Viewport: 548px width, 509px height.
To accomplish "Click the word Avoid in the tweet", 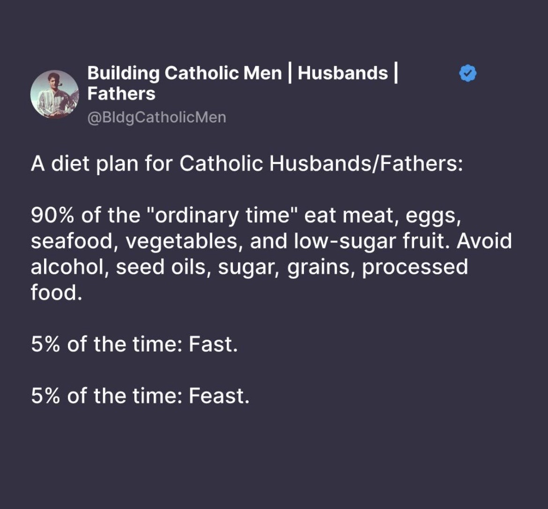I will coord(484,241).
